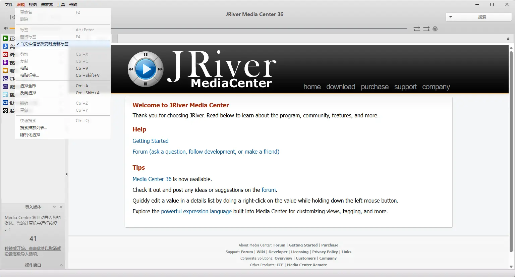Image resolution: width=515 pixels, height=277 pixels.
Task: Click the Media Center Remote footer link
Action: [x=307, y=265]
